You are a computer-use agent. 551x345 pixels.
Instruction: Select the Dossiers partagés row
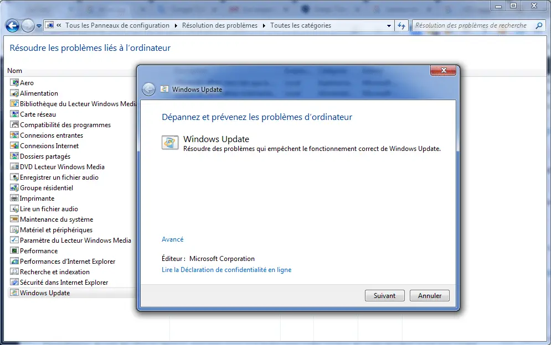pyautogui.click(x=45, y=156)
